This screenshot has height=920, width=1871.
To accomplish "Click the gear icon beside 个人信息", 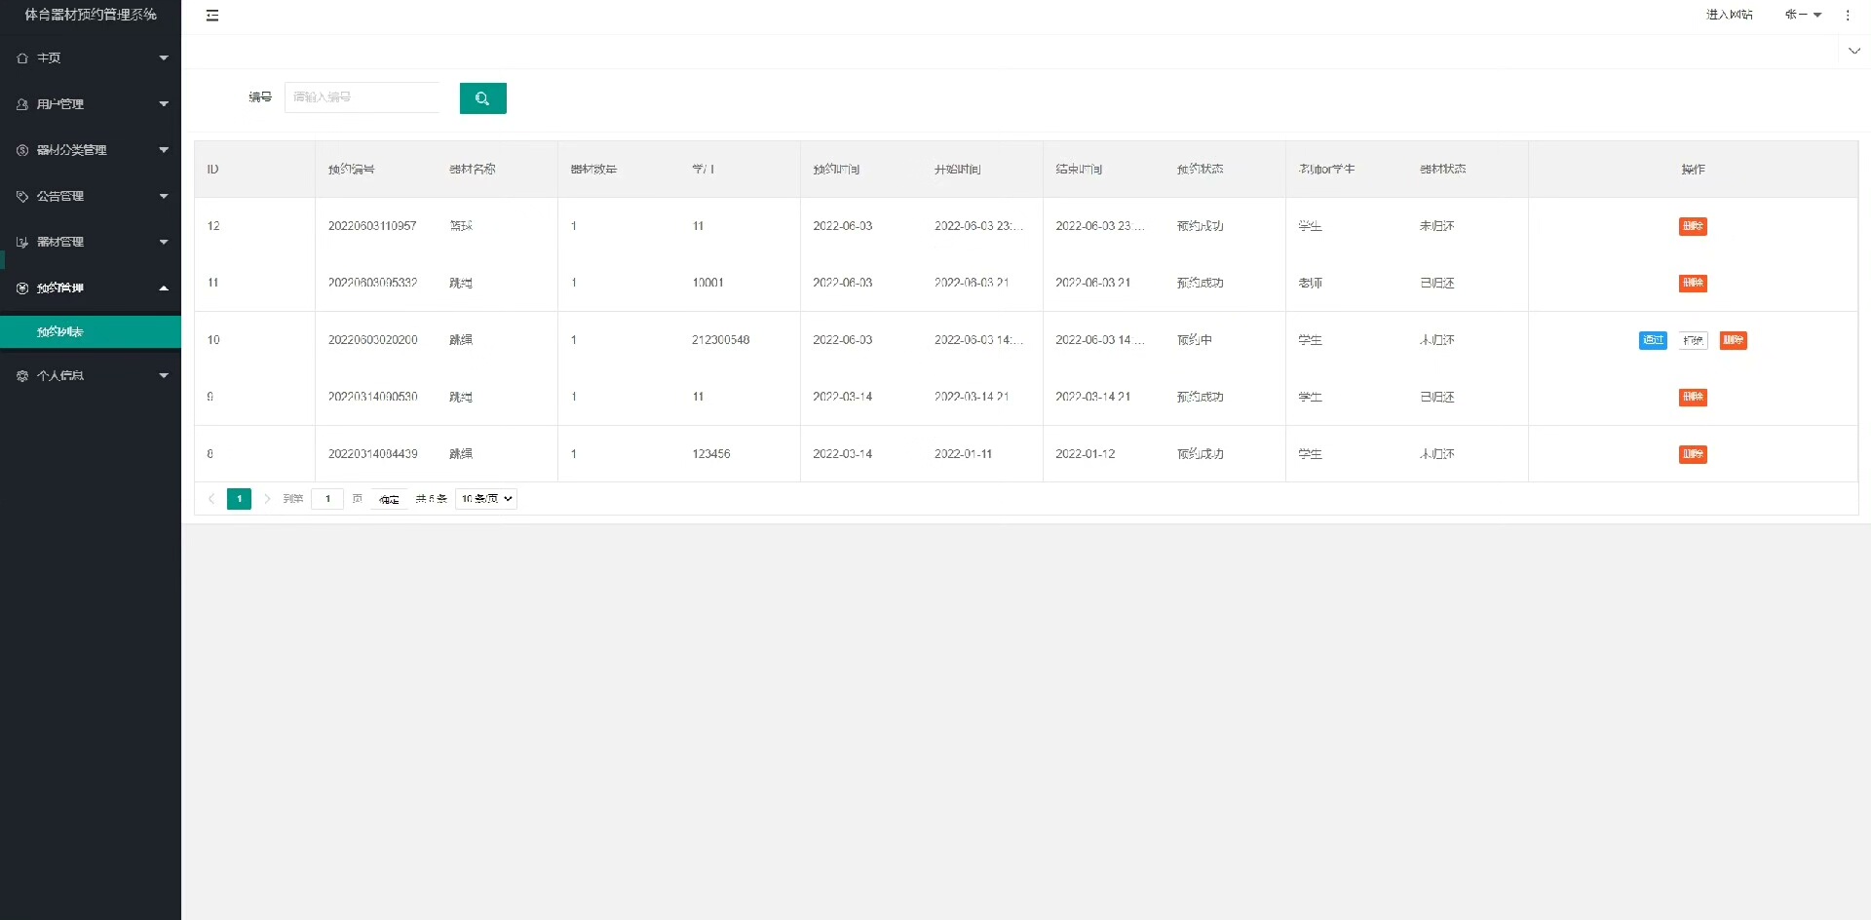I will (22, 376).
